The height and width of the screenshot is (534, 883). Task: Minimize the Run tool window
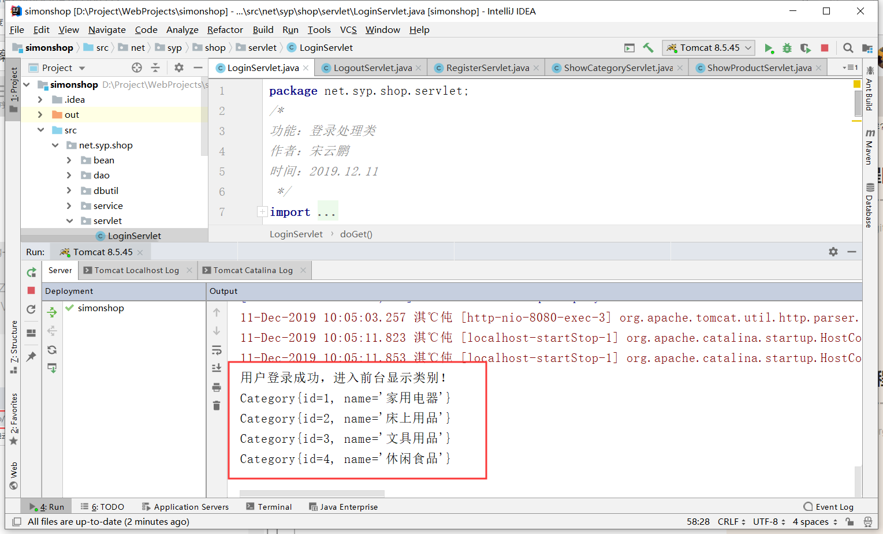[x=852, y=252]
